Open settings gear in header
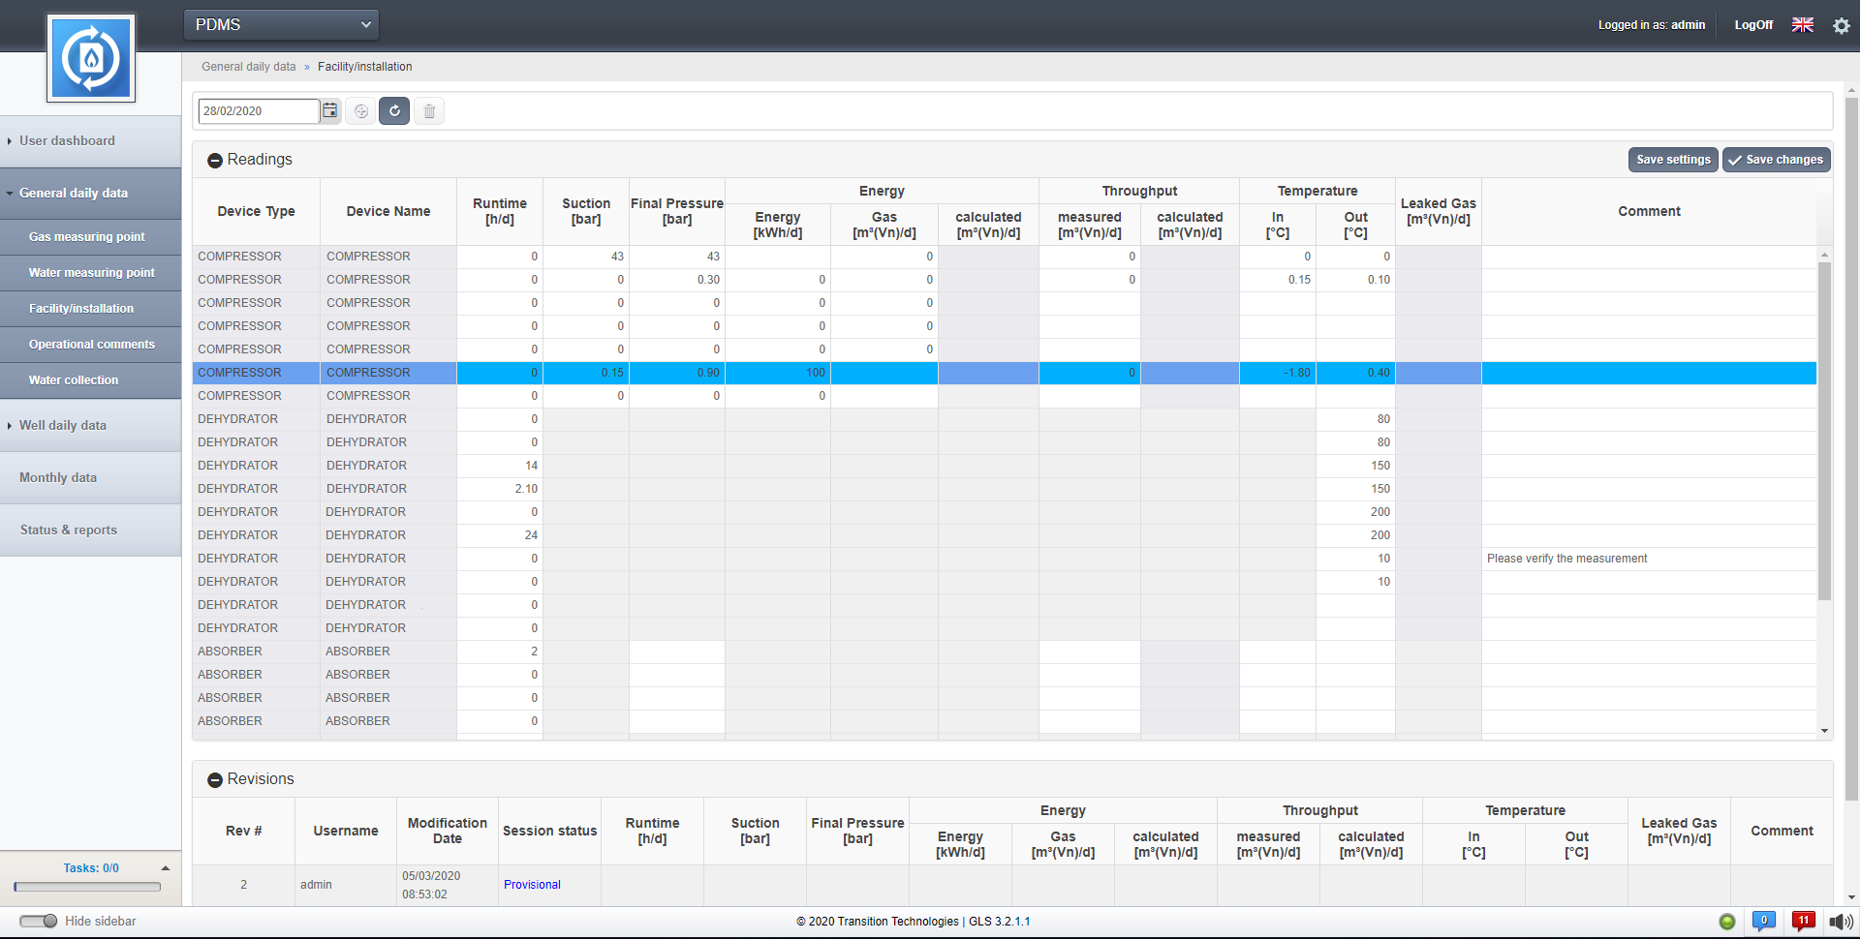The image size is (1861, 940). [1841, 25]
